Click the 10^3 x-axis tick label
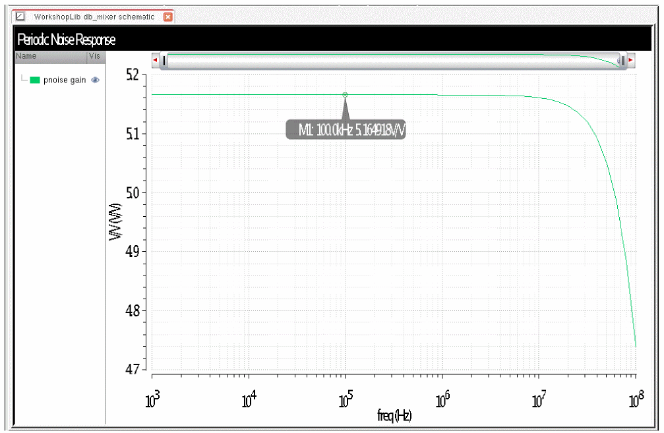 tap(152, 399)
